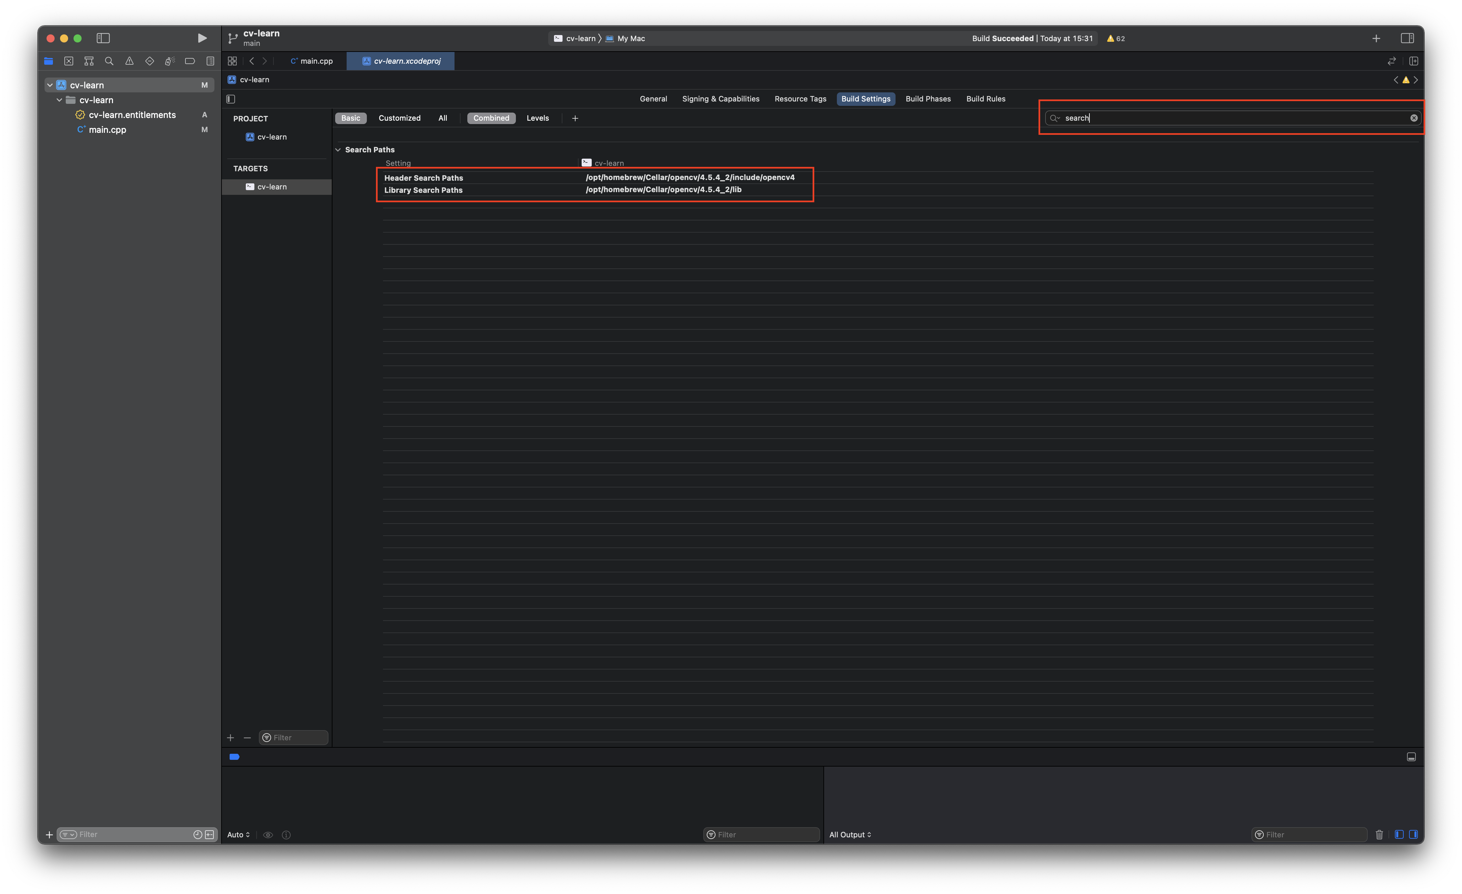Open the Test navigator
Screen dimensions: 1462x894
149,60
